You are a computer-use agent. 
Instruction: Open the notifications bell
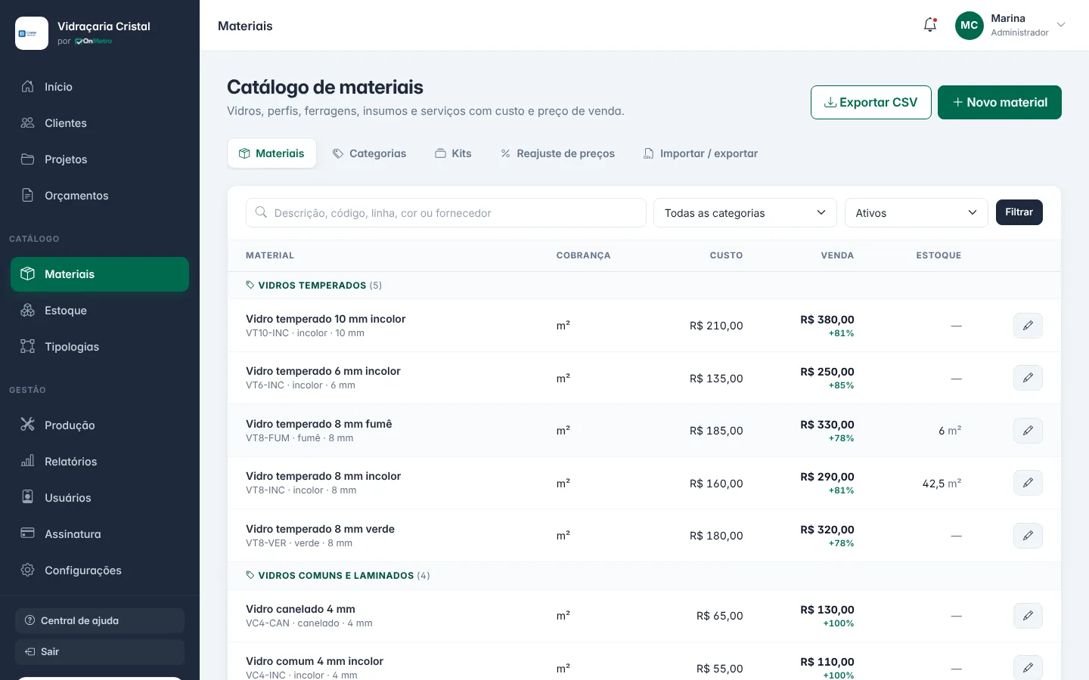[x=930, y=25]
